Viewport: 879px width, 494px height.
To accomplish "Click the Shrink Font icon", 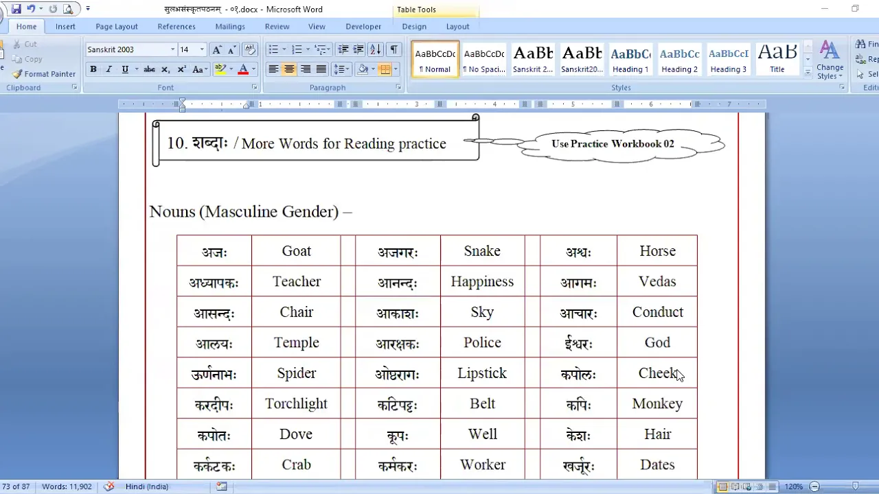I will pyautogui.click(x=232, y=49).
